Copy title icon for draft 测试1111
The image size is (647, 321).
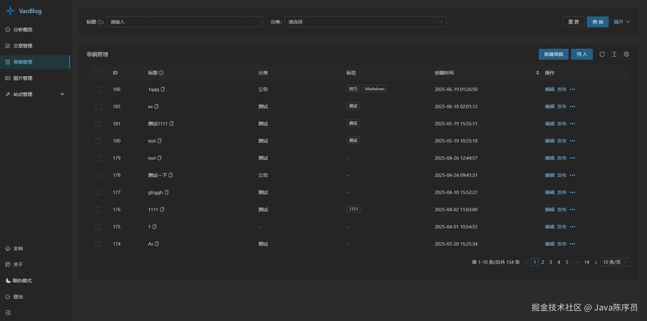point(172,124)
